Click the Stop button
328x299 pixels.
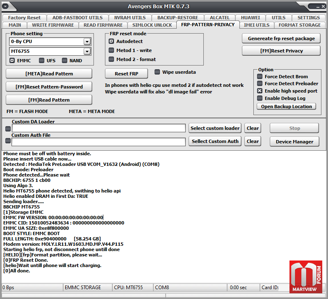pos(294,128)
